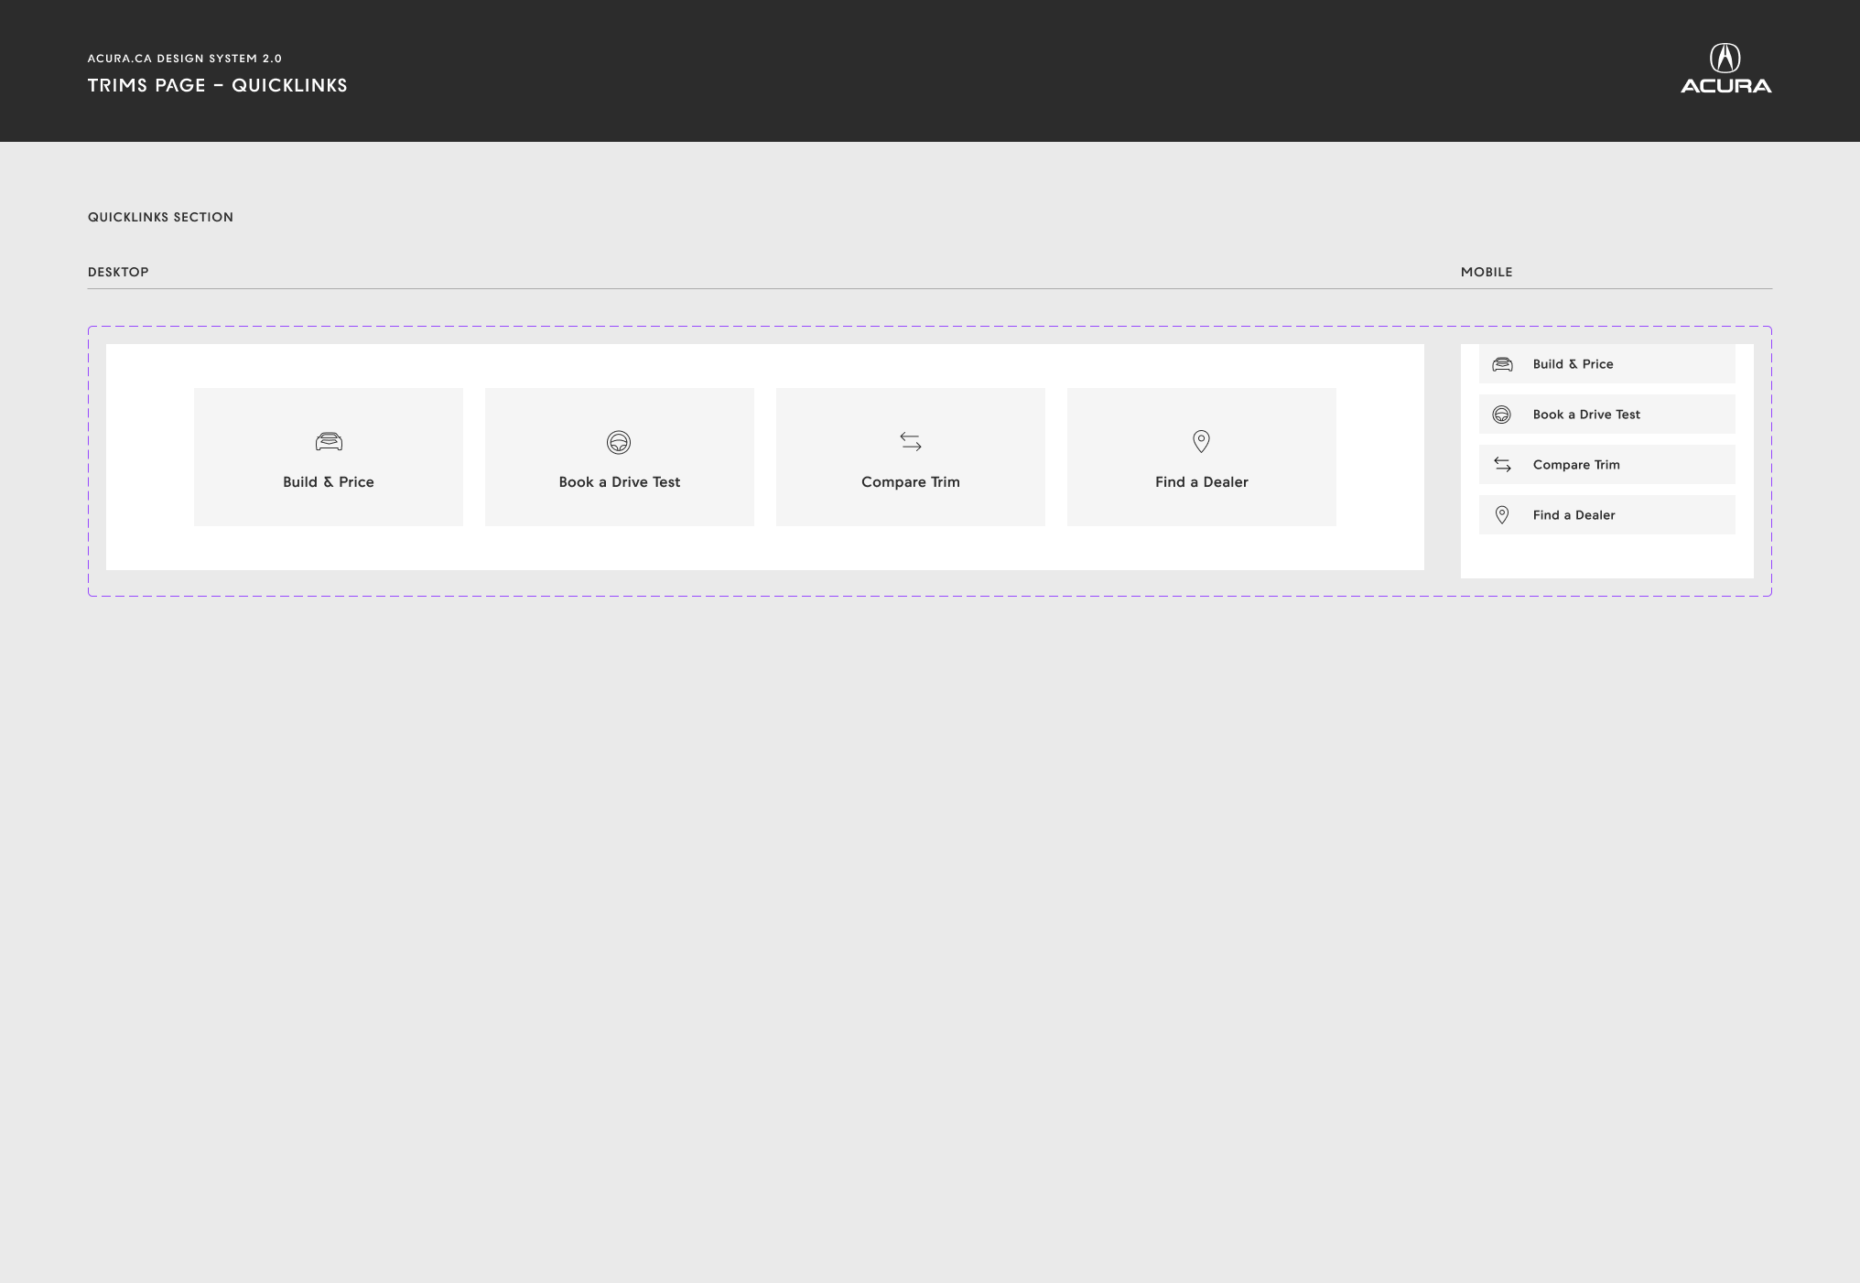The width and height of the screenshot is (1860, 1283).
Task: Click the car icon in mobile Build & Price row
Action: (1502, 364)
